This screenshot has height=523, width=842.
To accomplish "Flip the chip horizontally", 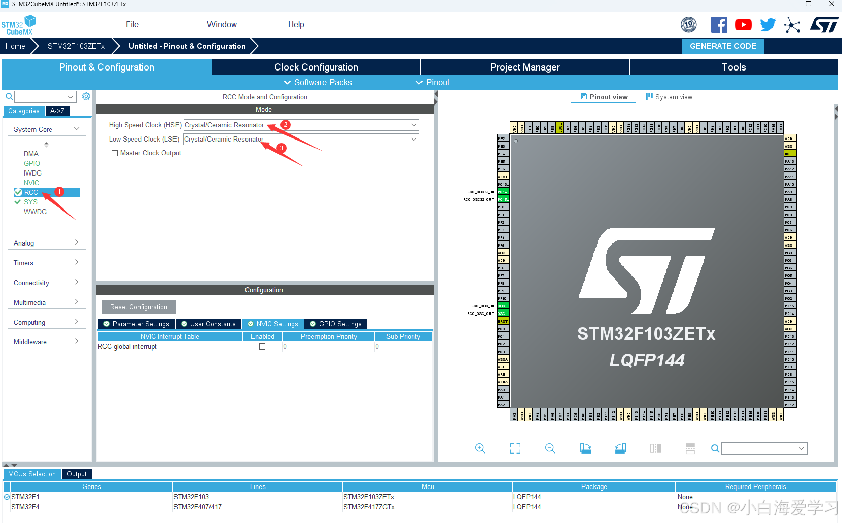I will tap(655, 448).
